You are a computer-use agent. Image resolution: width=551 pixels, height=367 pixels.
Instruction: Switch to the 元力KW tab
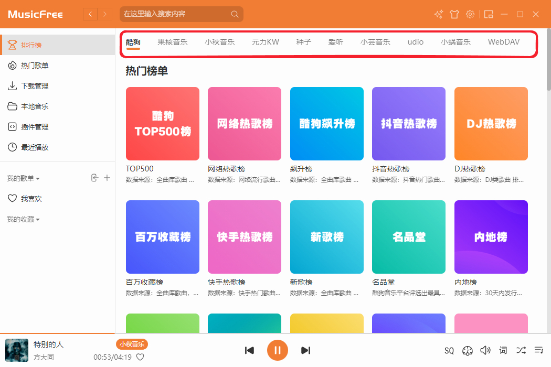pos(266,42)
